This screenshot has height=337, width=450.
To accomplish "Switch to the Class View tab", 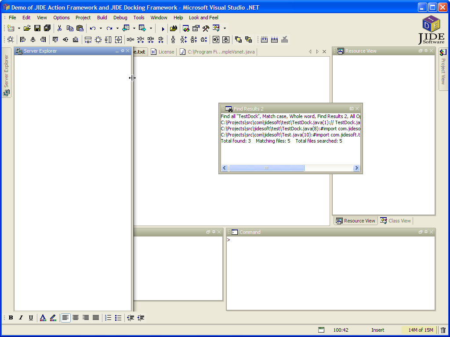I will tap(396, 221).
